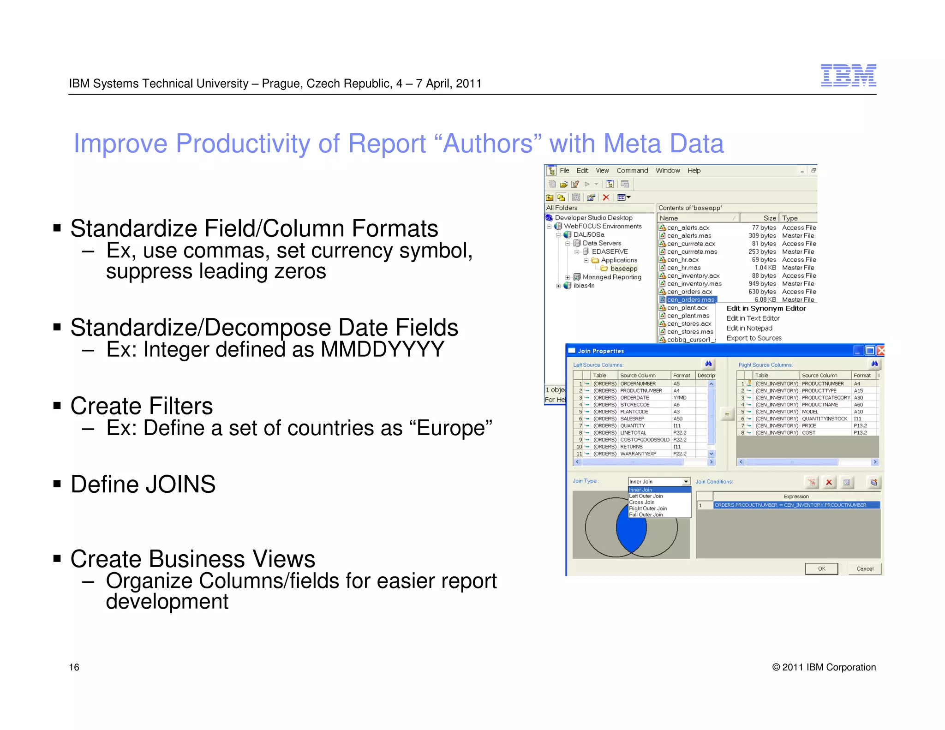
Task: Click binoculars find icon above Left Source Columns
Action: [x=708, y=364]
